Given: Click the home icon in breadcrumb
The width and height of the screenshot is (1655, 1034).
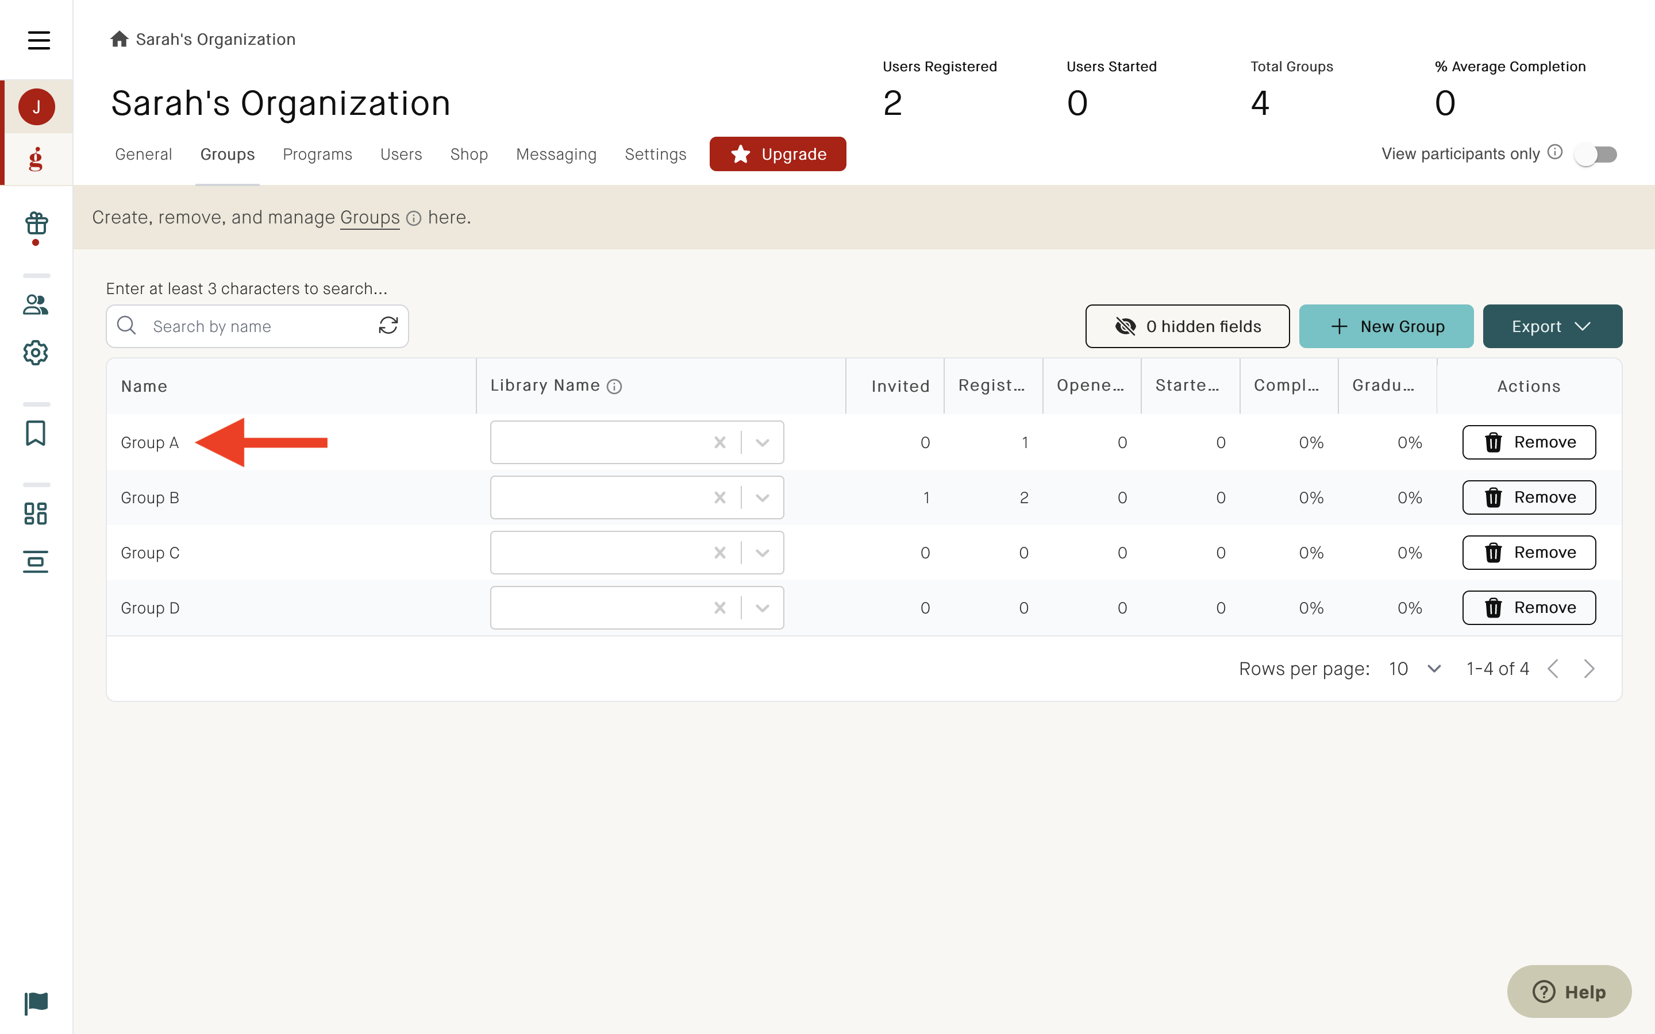Looking at the screenshot, I should click(x=119, y=39).
